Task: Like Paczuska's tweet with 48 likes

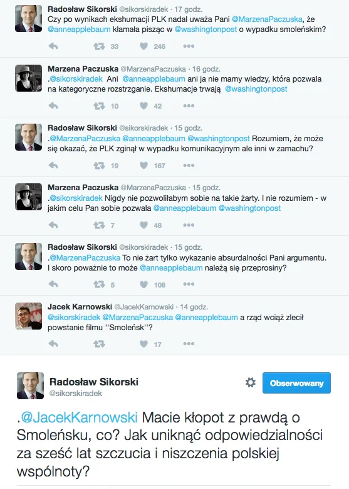Action: (143, 225)
